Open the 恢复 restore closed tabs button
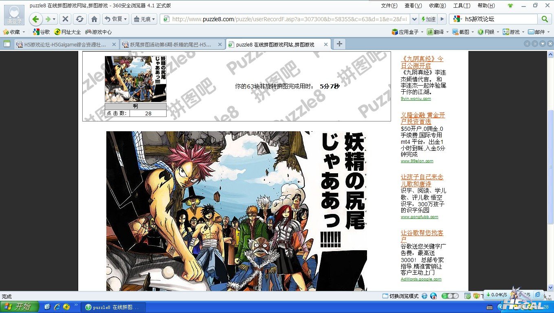Screen dimensions: 554x313 (x=116, y=19)
